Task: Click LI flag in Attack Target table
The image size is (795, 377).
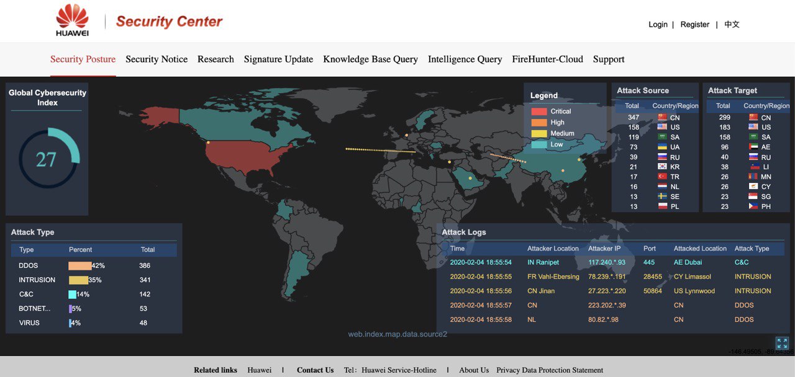Action: pyautogui.click(x=753, y=167)
